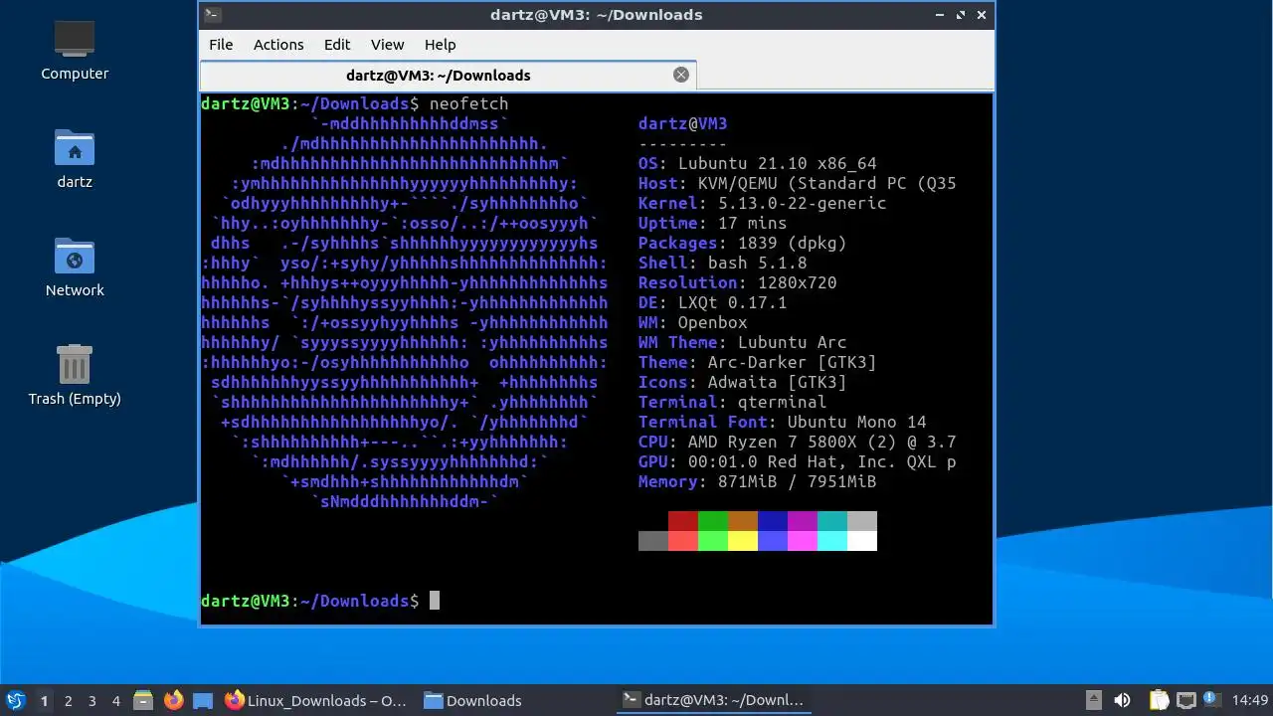The height and width of the screenshot is (716, 1273).
Task: Click the dartz@VM3 terminal taskbar button
Action: (x=713, y=700)
